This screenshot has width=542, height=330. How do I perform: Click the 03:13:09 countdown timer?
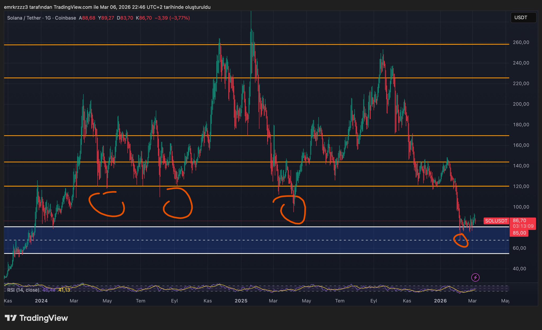coord(523,226)
